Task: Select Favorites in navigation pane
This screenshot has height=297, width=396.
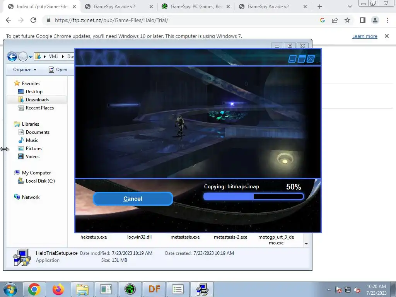Action: [x=31, y=84]
